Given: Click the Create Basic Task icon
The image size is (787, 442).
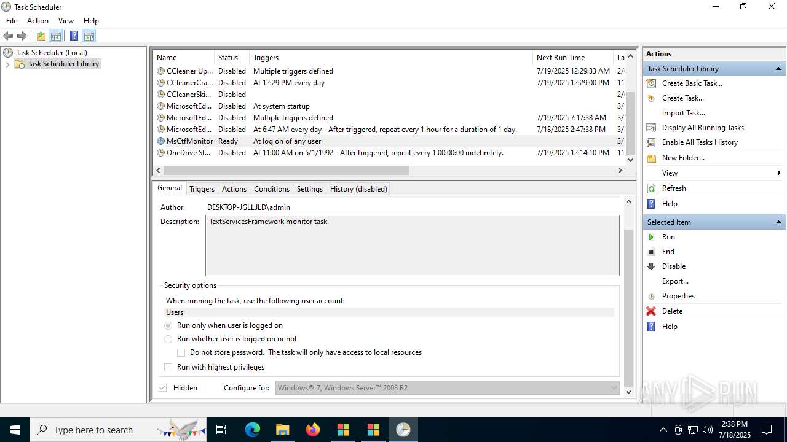Looking at the screenshot, I should pyautogui.click(x=652, y=83).
